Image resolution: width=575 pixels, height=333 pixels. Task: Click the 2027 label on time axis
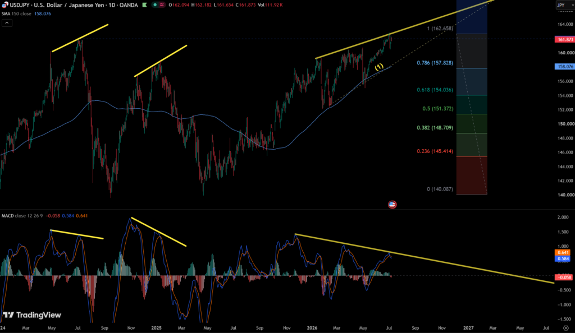(468, 328)
